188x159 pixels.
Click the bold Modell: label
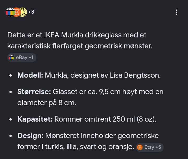point(30,75)
